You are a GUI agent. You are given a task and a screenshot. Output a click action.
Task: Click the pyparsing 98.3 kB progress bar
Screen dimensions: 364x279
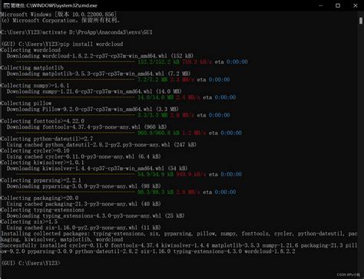[75, 192]
